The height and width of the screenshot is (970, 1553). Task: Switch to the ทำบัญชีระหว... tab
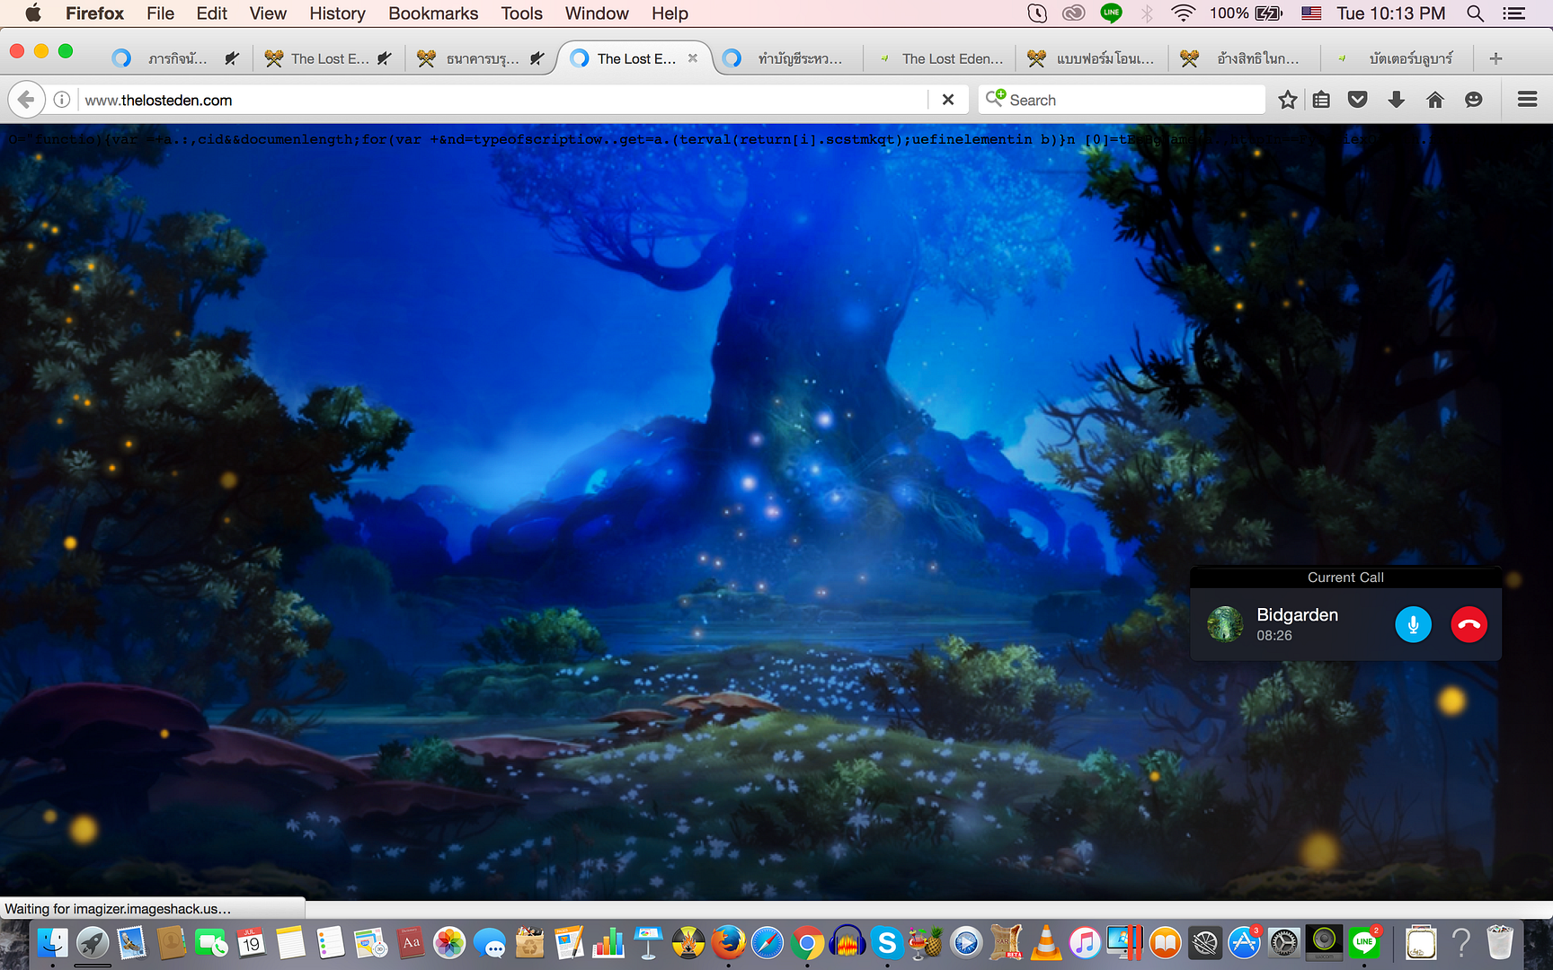click(786, 58)
